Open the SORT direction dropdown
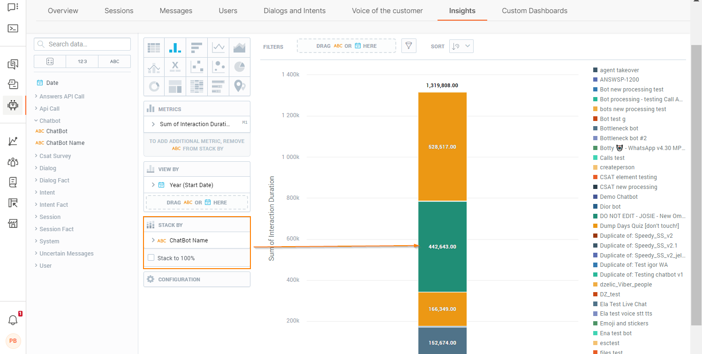Screen dimensions: 702x354 tap(461, 46)
